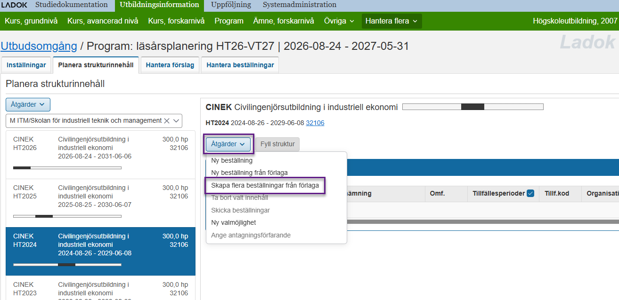
Task: Click the LADOK logo in the top bar
Action: click(14, 5)
